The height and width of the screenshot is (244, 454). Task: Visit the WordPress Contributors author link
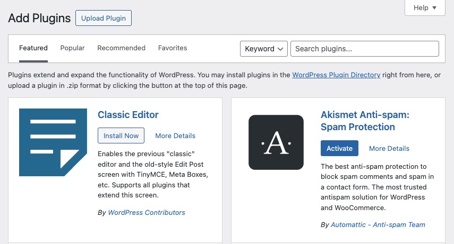coord(147,213)
